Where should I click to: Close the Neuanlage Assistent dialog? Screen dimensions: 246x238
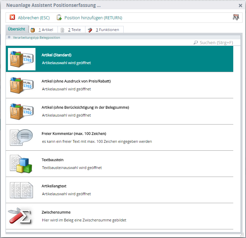coord(240,6)
